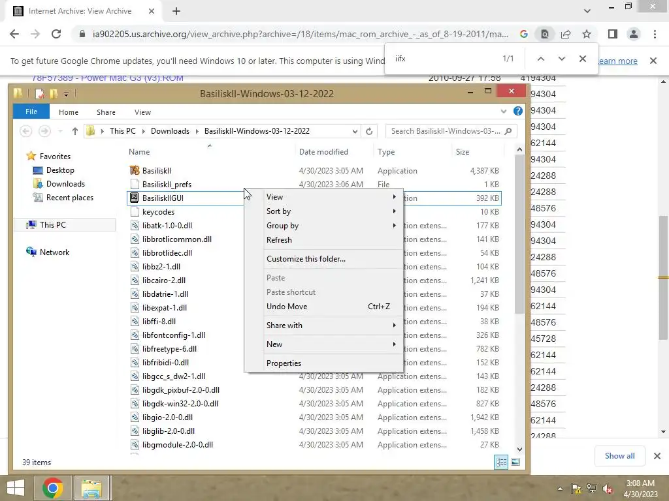Open the View ribbon tab
Image resolution: width=669 pixels, height=501 pixels.
pos(142,112)
